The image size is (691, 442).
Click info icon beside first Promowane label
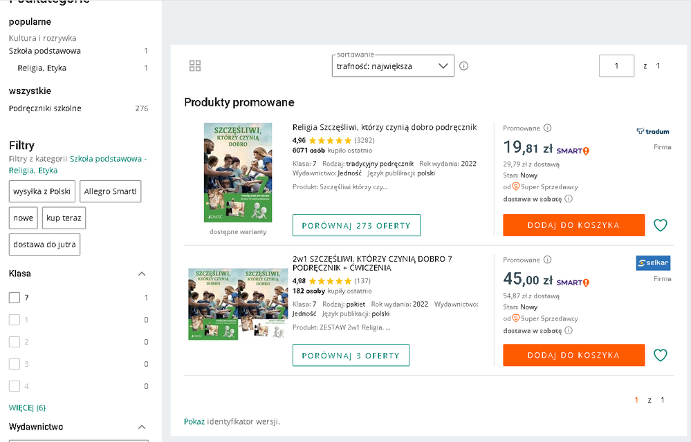point(547,128)
